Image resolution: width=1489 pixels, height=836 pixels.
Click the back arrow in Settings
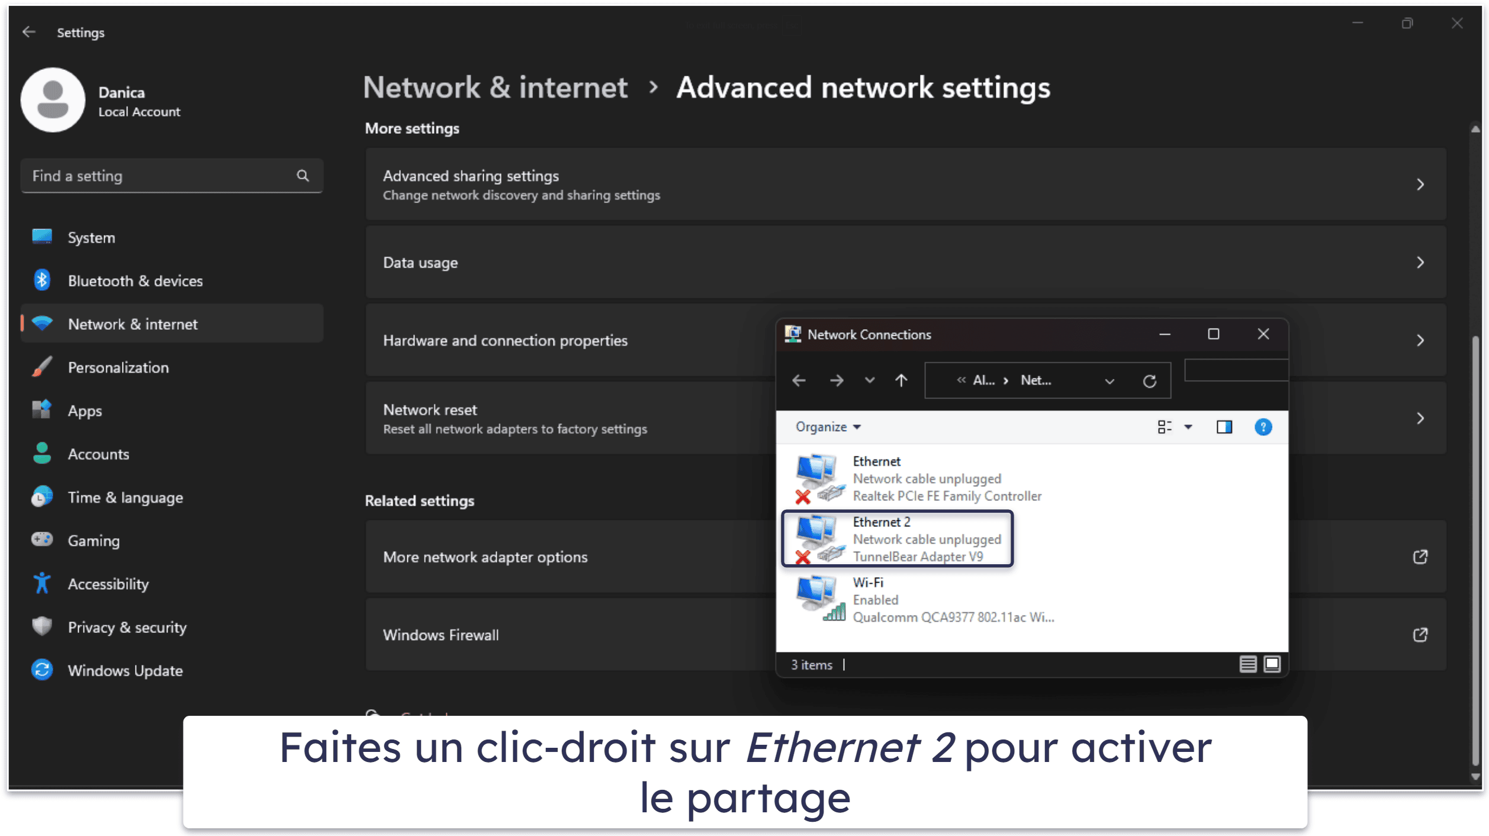(x=30, y=32)
